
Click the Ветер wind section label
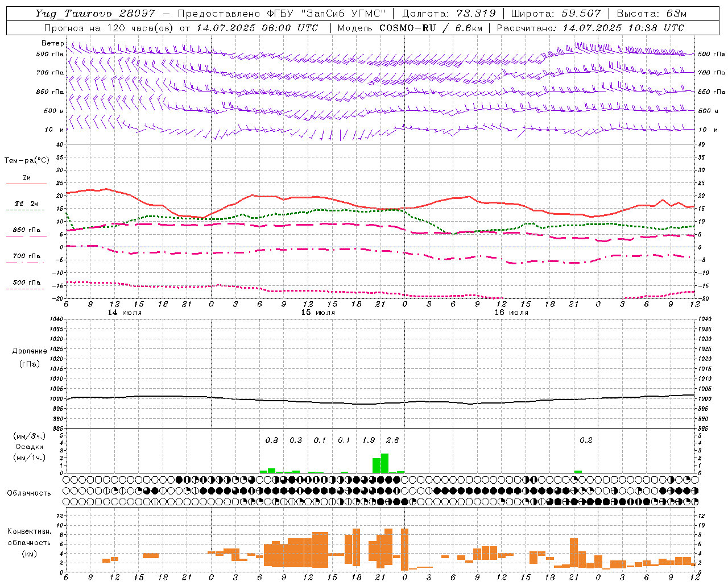coord(53,43)
